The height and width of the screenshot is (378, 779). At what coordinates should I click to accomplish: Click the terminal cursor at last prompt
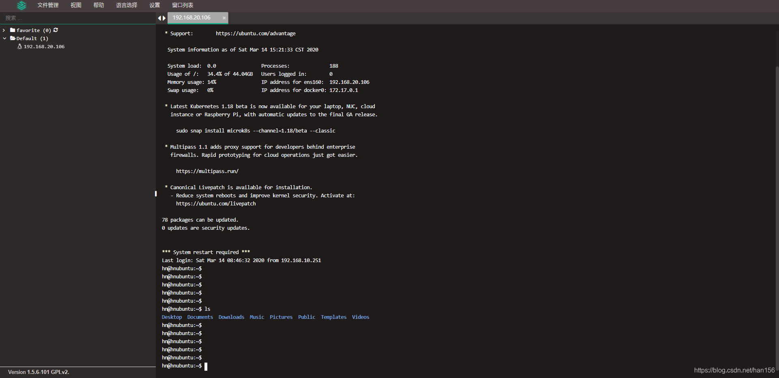coord(206,366)
